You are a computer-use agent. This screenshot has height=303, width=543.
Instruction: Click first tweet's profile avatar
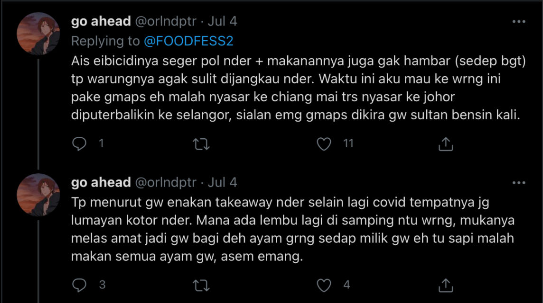[x=38, y=34]
